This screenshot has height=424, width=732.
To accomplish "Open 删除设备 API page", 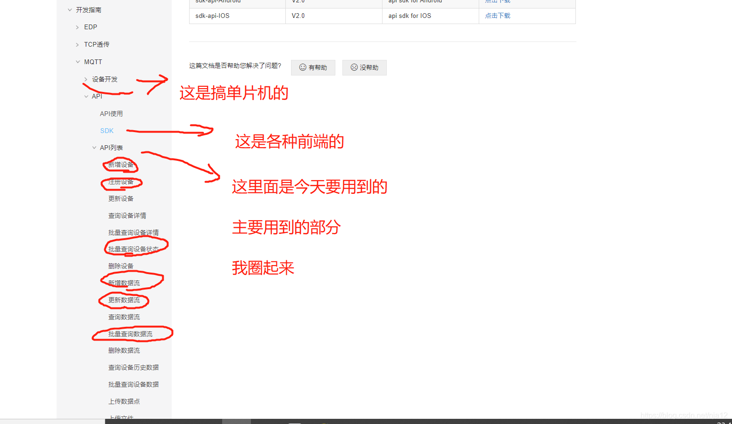I will pos(121,266).
